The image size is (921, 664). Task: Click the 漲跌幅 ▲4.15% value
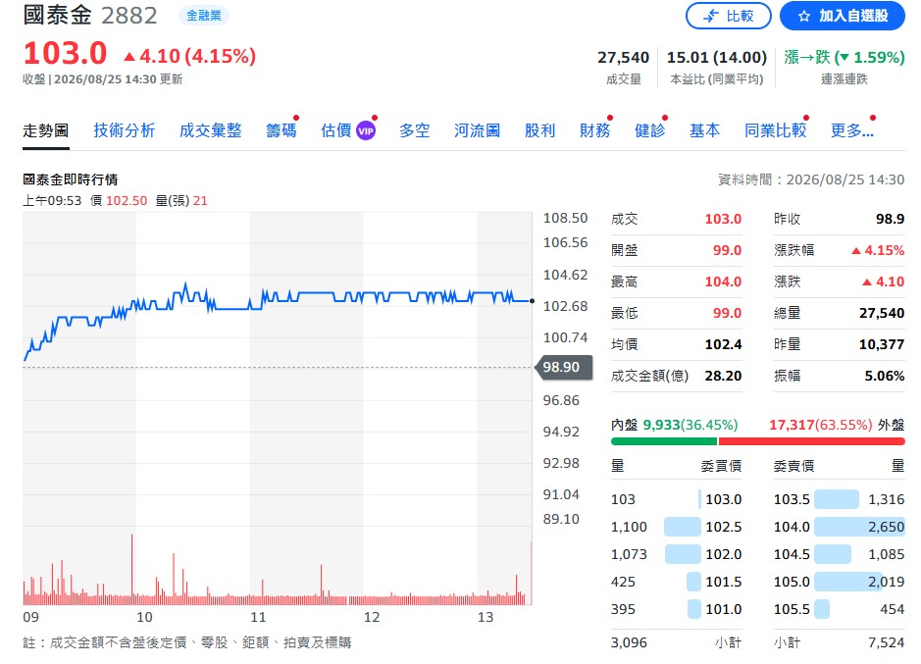[878, 250]
